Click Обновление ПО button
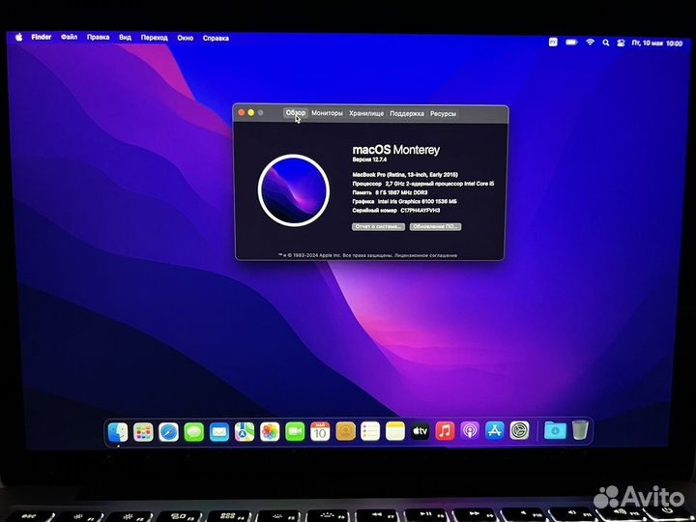This screenshot has height=522, width=696. pyautogui.click(x=435, y=226)
